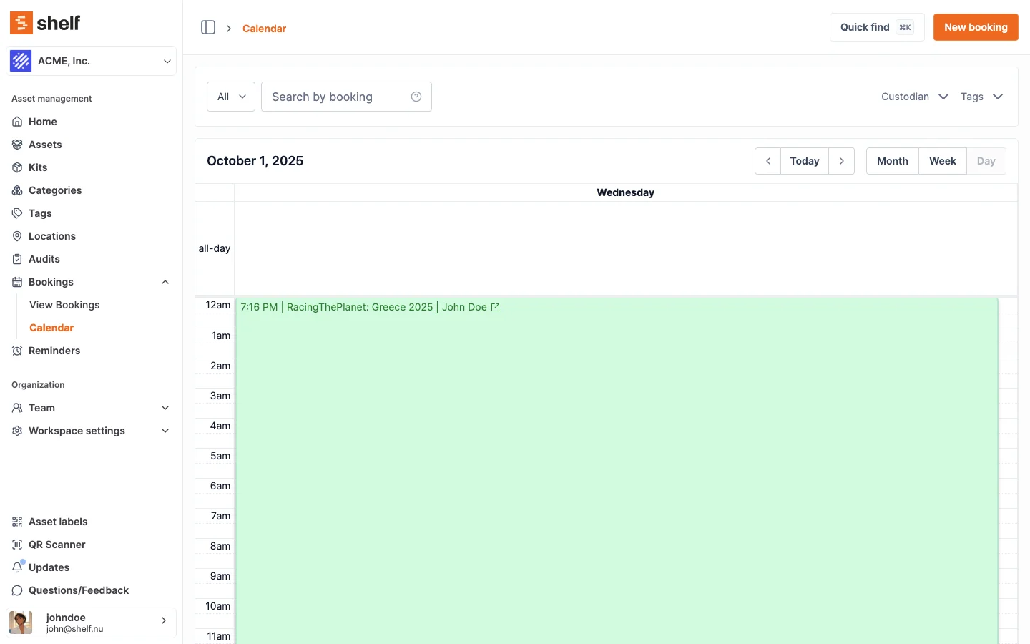Click the Shelf logo
The height and width of the screenshot is (644, 1030).
[x=45, y=23]
